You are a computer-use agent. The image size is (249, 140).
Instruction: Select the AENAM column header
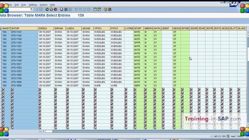click(x=88, y=28)
